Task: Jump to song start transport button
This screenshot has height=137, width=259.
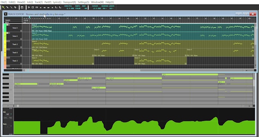Action: (x=41, y=8)
